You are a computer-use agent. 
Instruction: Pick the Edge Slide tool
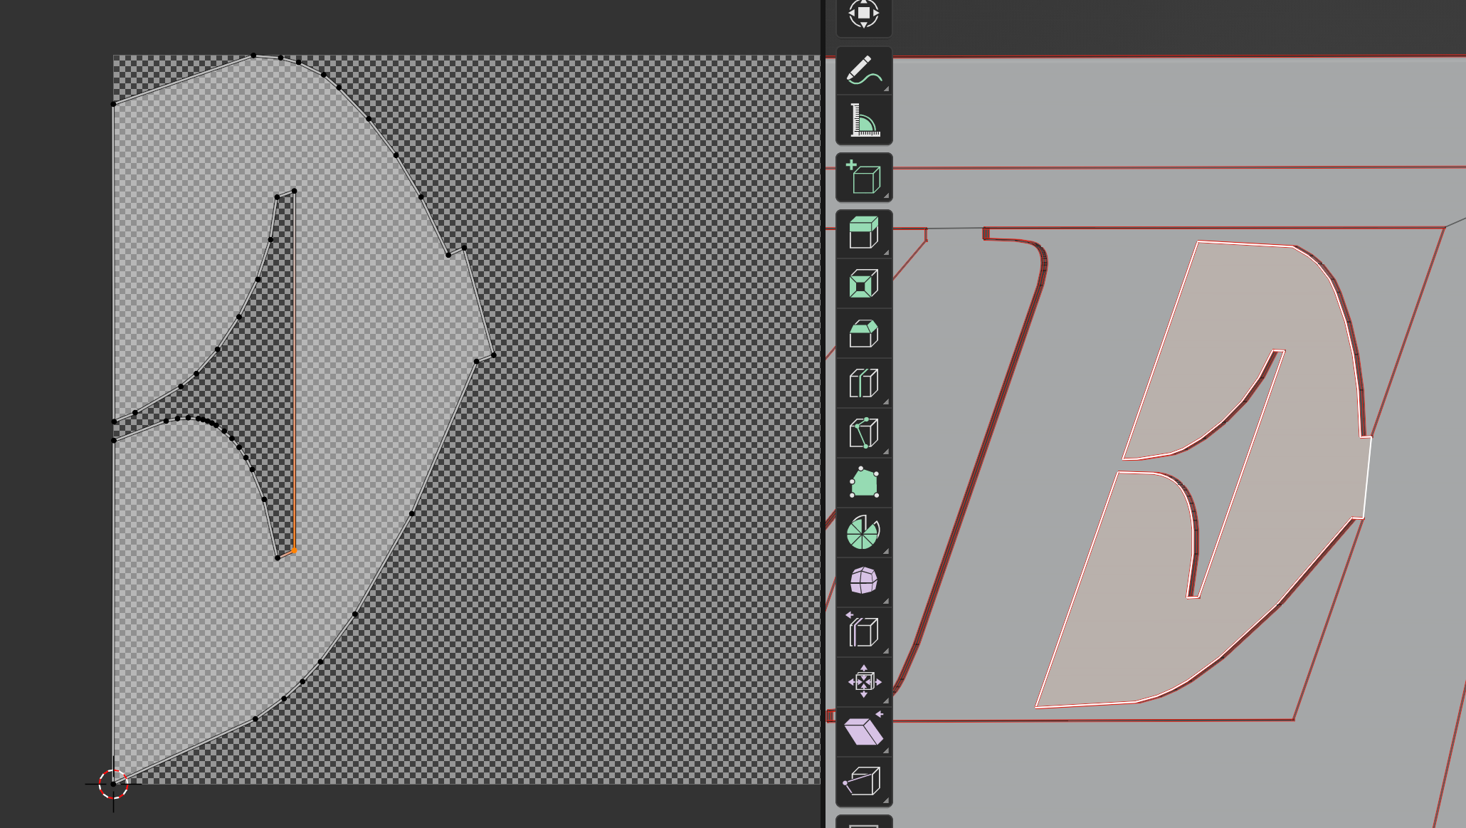[864, 633]
